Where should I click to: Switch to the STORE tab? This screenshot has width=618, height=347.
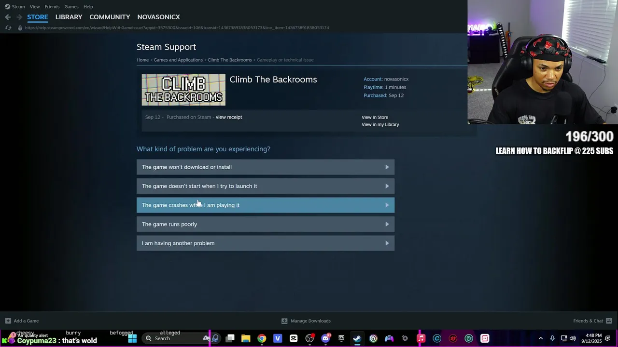point(38,17)
